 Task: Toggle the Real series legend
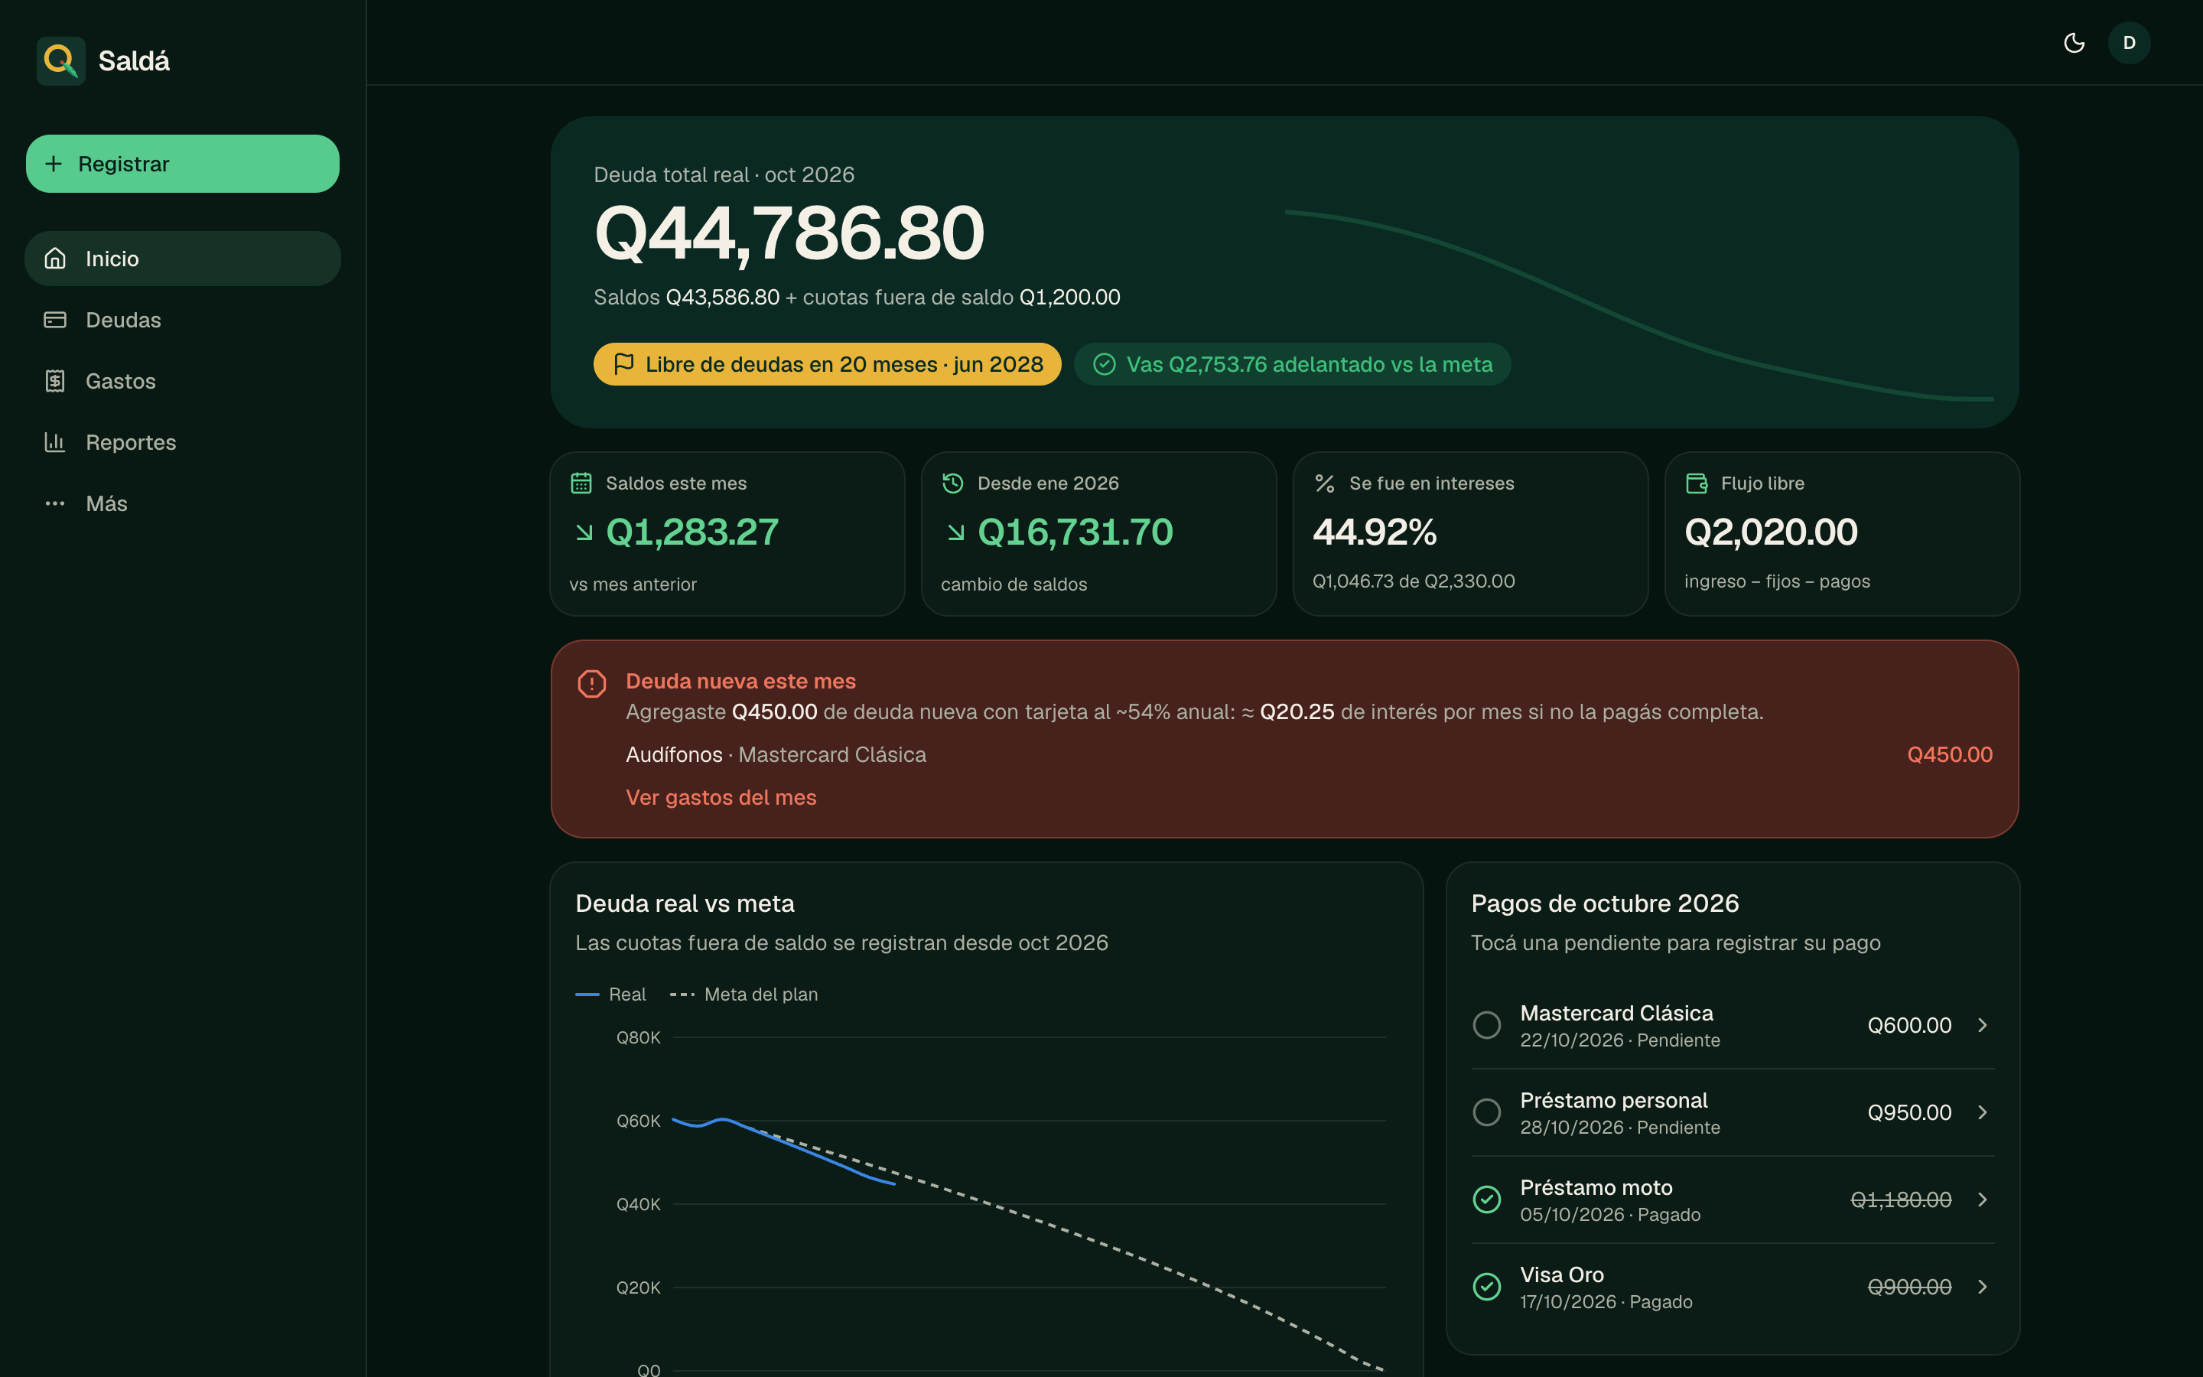tap(611, 994)
